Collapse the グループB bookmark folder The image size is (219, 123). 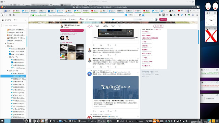(8, 71)
